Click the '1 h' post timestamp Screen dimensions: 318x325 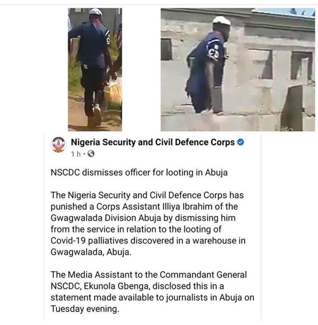[x=76, y=154]
